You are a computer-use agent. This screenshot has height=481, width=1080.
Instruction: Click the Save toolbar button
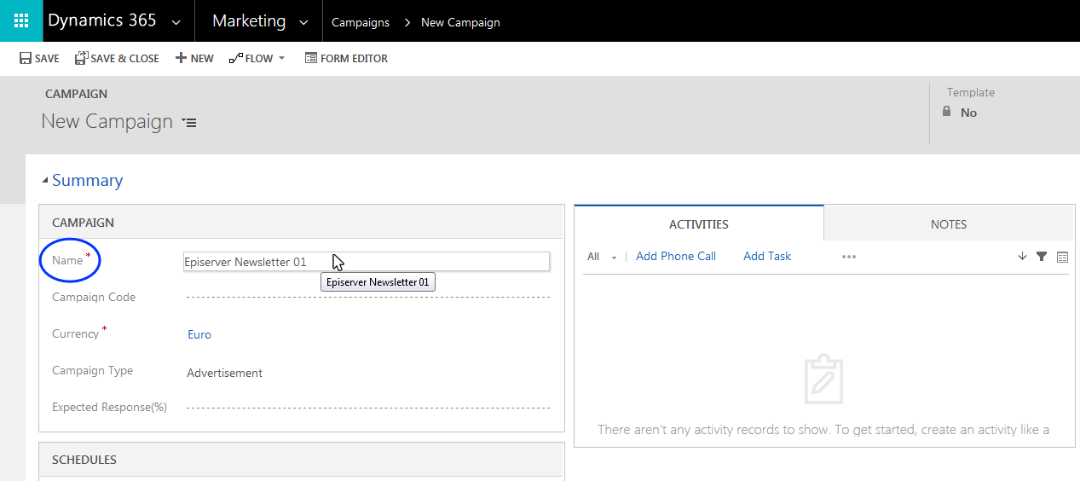point(39,59)
